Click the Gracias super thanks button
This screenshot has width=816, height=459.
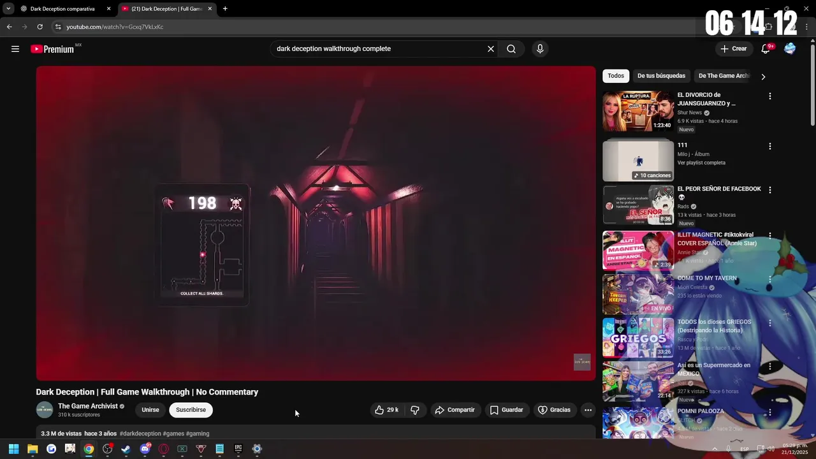pyautogui.click(x=555, y=410)
